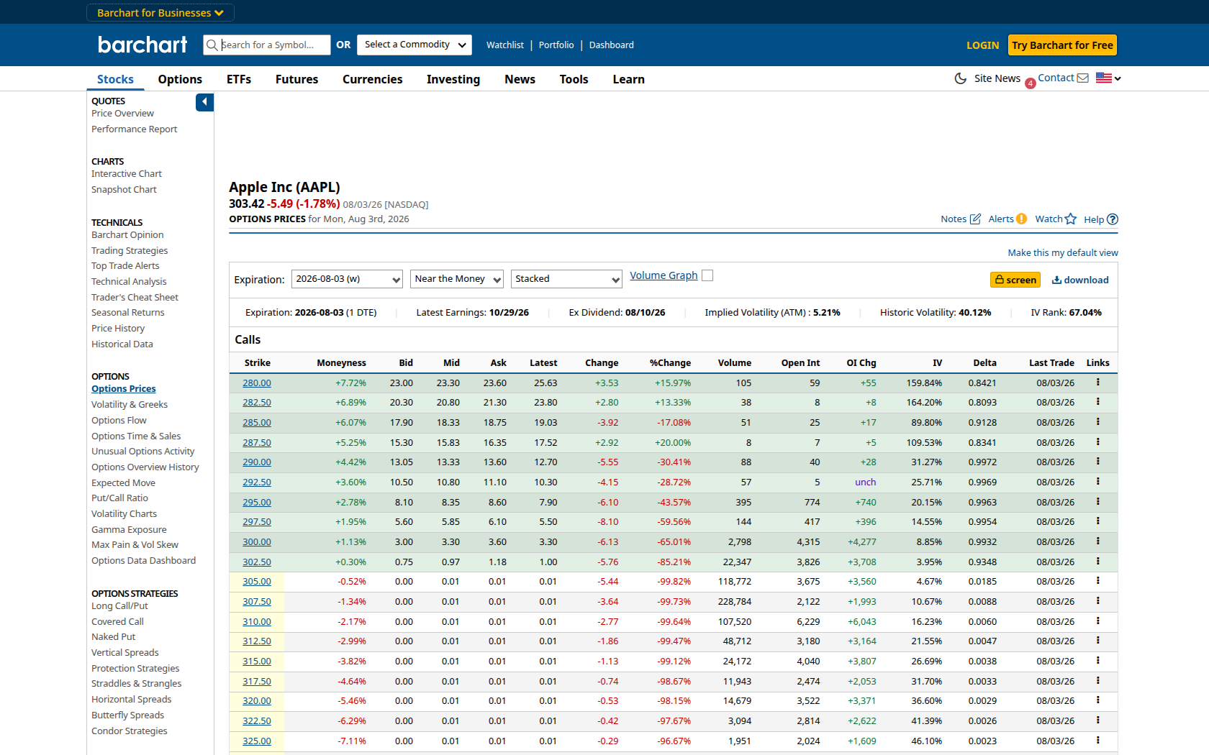Open links menu for 285.00 strike row
1209x755 pixels.
[1098, 422]
